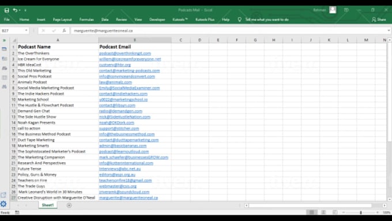This screenshot has width=392, height=221.
Task: Click into the formula bar text
Action: coord(228,31)
